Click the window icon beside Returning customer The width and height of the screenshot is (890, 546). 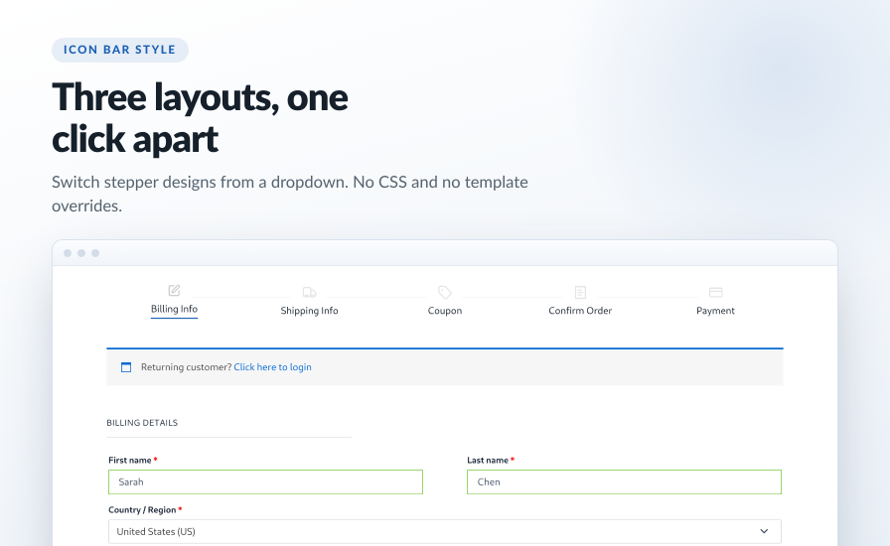[x=126, y=367]
